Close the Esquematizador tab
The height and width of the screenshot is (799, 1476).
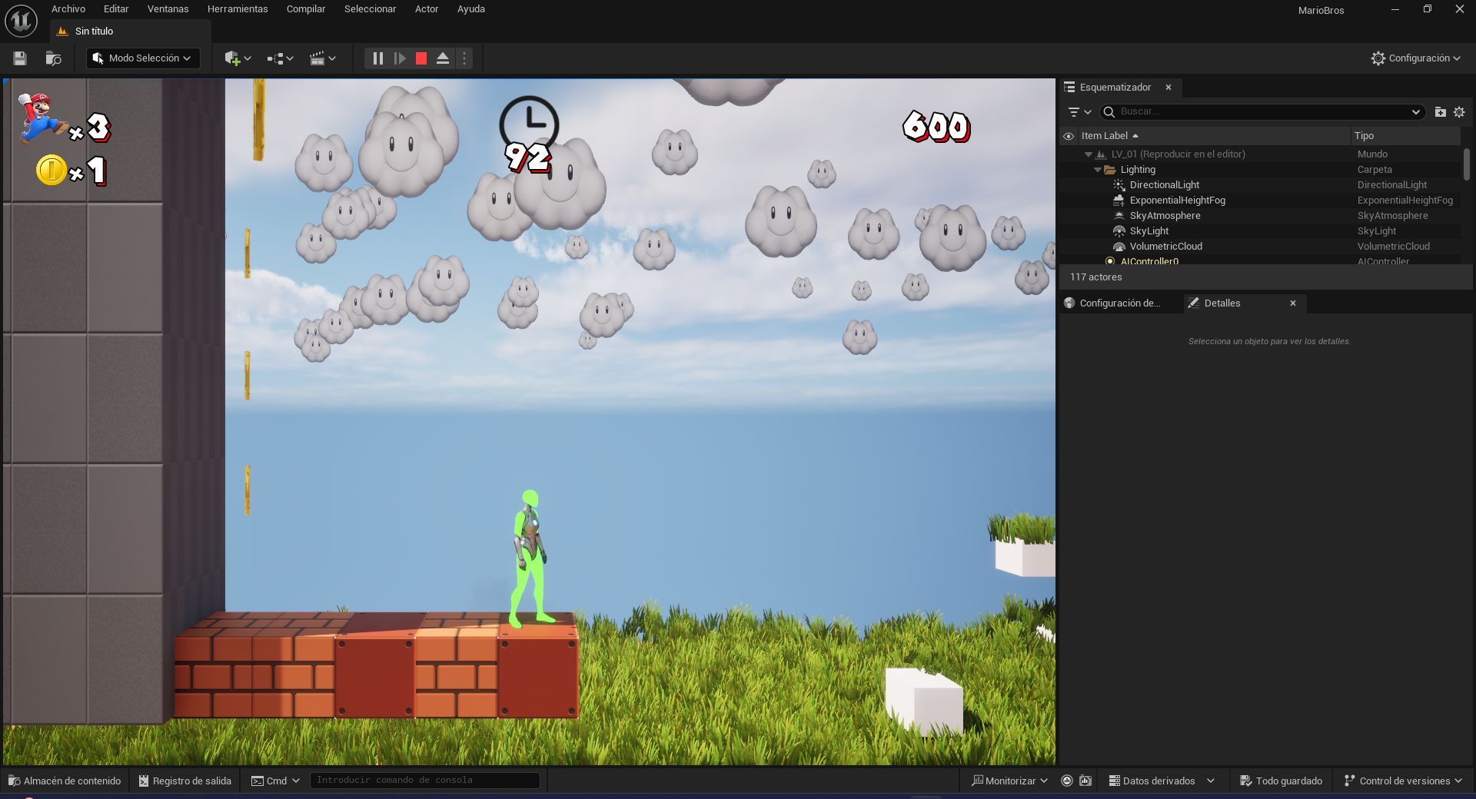[1168, 88]
